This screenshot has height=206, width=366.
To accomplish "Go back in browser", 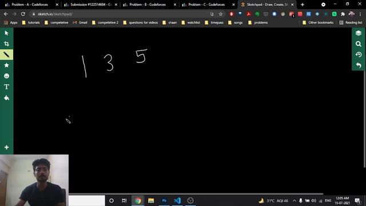I will 6,14.
